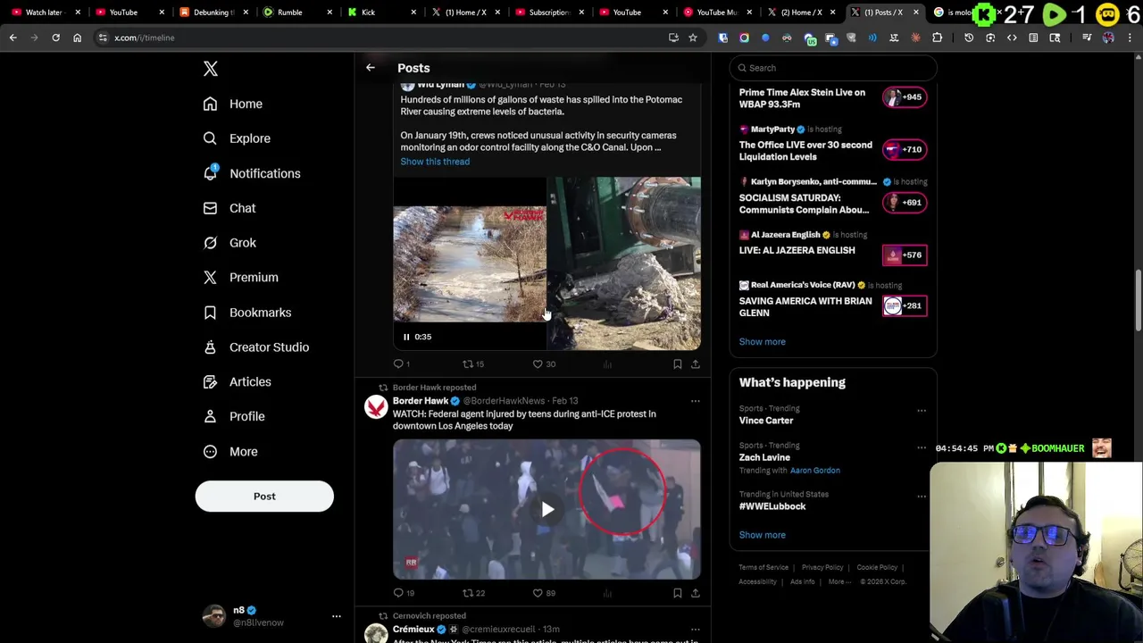Open Prime Time Alex Stein live space
The image size is (1143, 643).
point(833,97)
